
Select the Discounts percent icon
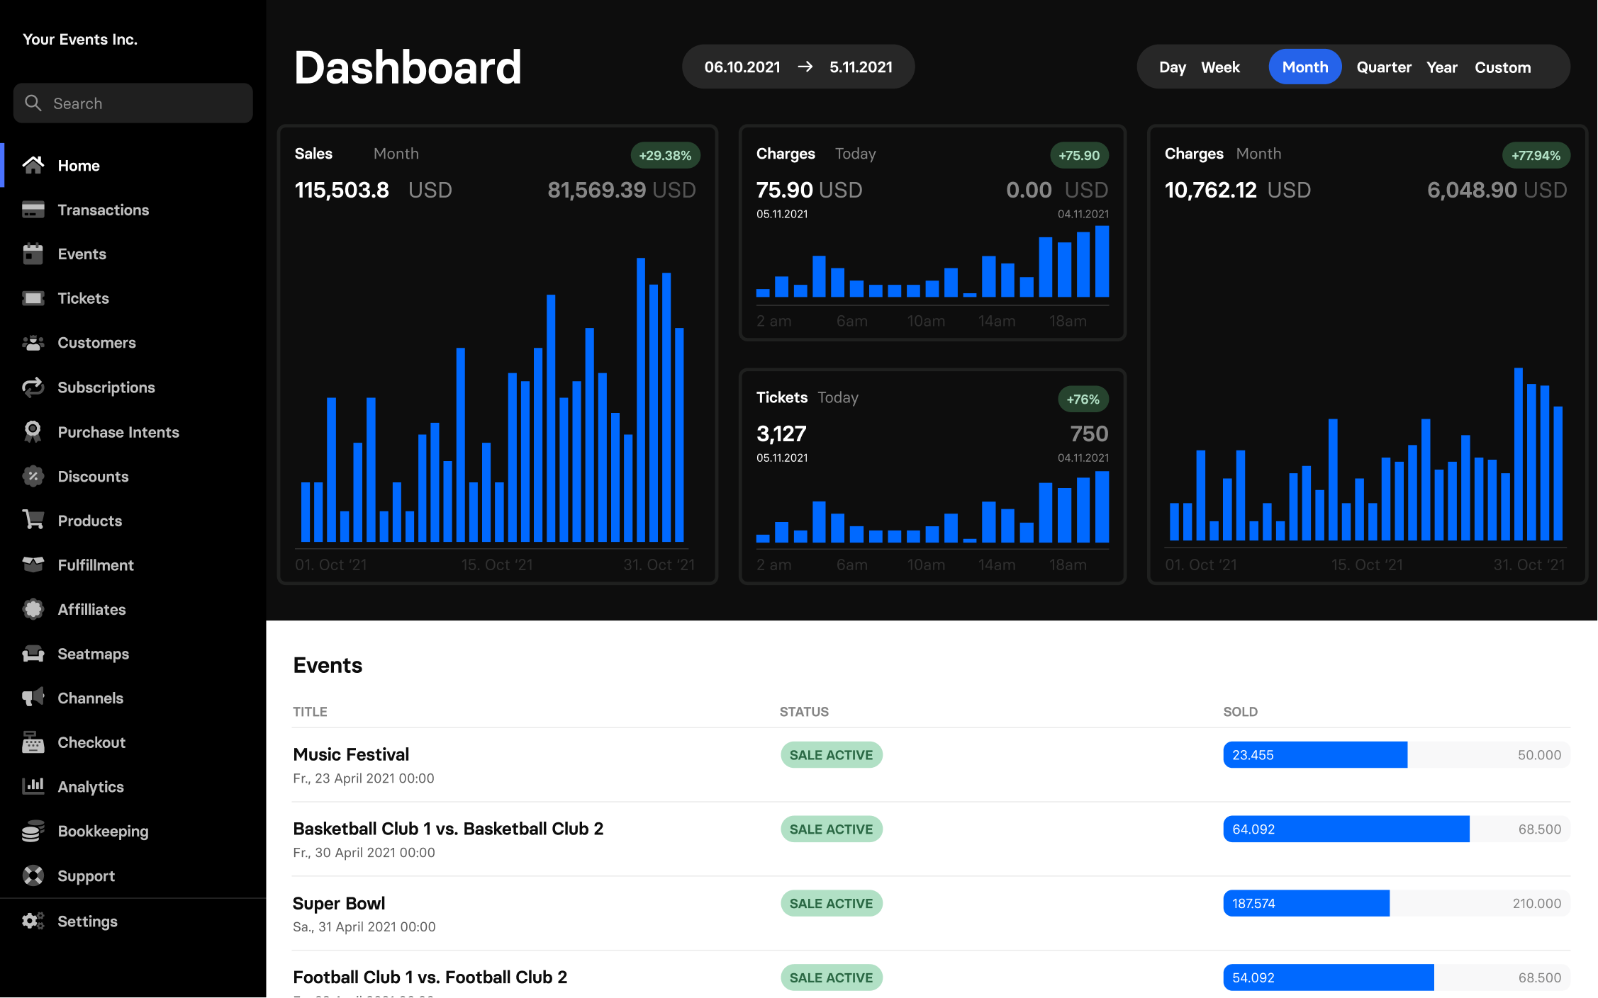34,476
